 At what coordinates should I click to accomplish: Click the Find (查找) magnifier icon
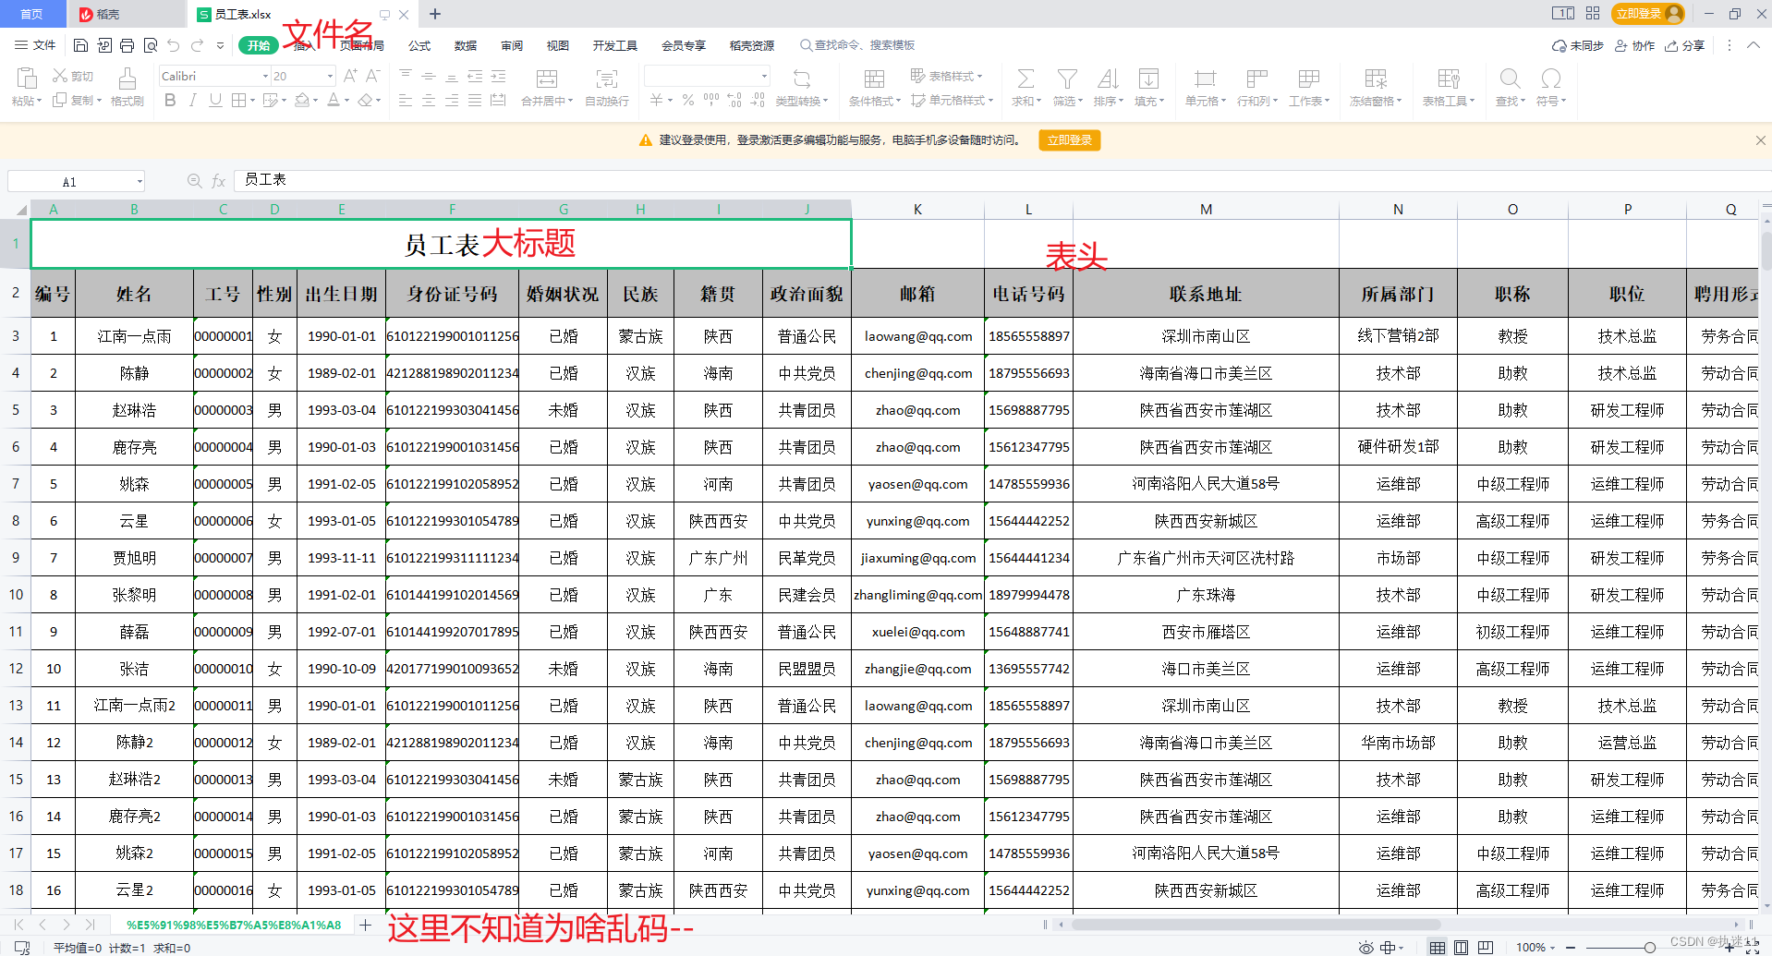1510,79
